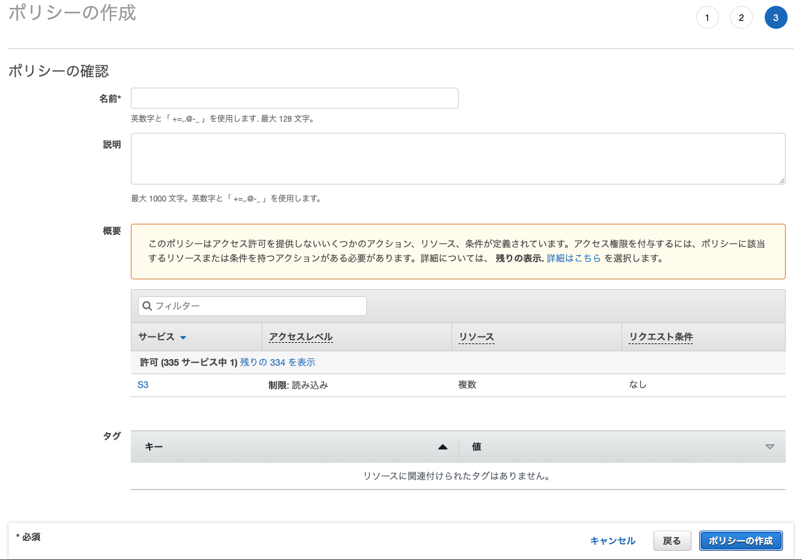
Task: Click the キャンセル link
Action: click(x=612, y=541)
